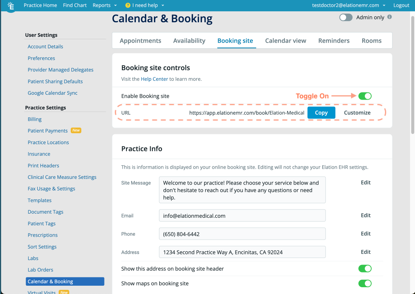Switch to the Availability tab

click(x=189, y=40)
